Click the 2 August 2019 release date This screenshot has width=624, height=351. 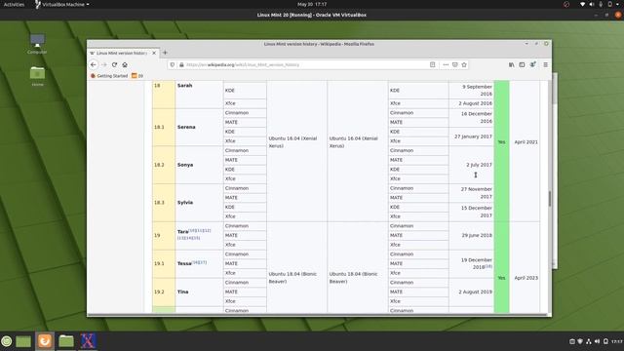pos(475,292)
